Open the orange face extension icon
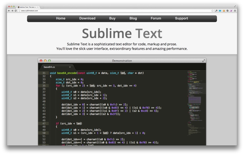The height and width of the screenshot is (155, 244). pyautogui.click(x=224, y=11)
